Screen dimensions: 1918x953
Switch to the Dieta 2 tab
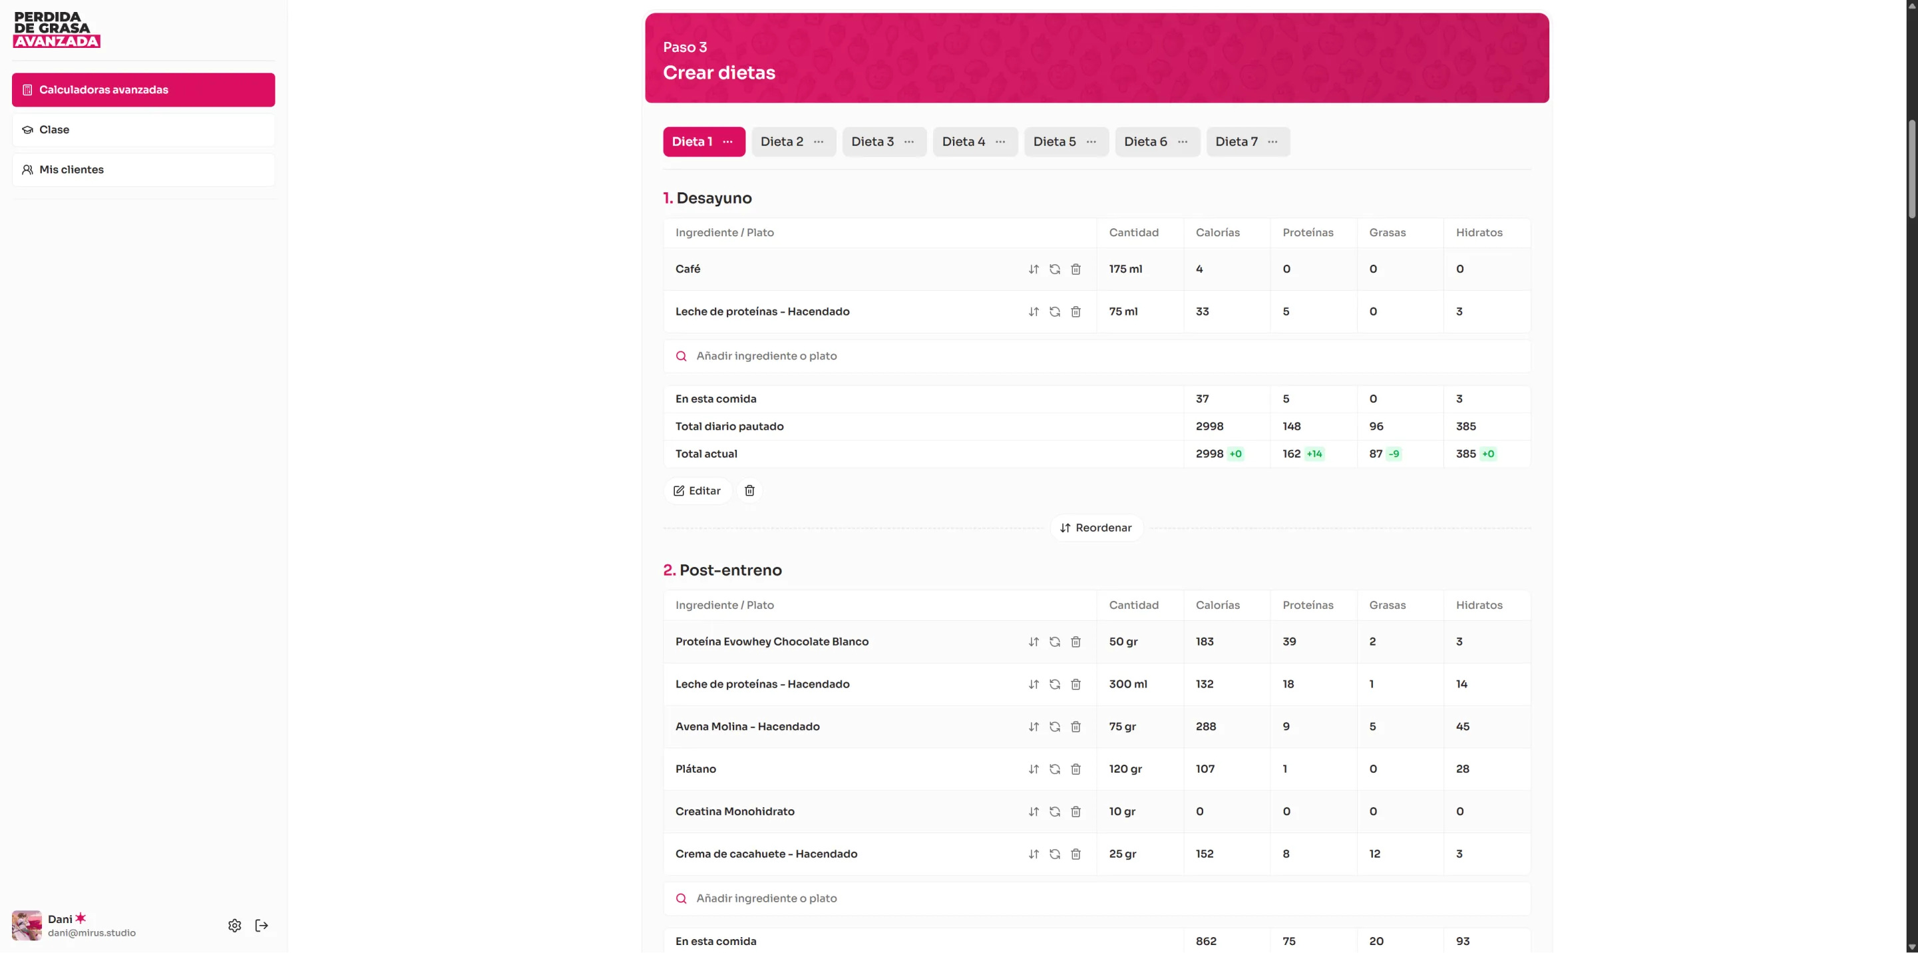pyautogui.click(x=782, y=142)
